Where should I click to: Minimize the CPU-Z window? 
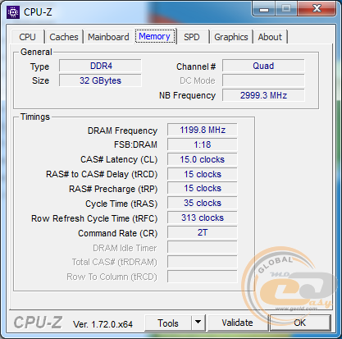pyautogui.click(x=264, y=9)
